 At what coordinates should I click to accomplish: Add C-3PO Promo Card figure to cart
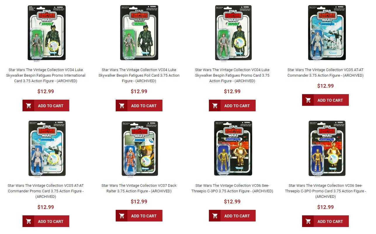(325, 221)
